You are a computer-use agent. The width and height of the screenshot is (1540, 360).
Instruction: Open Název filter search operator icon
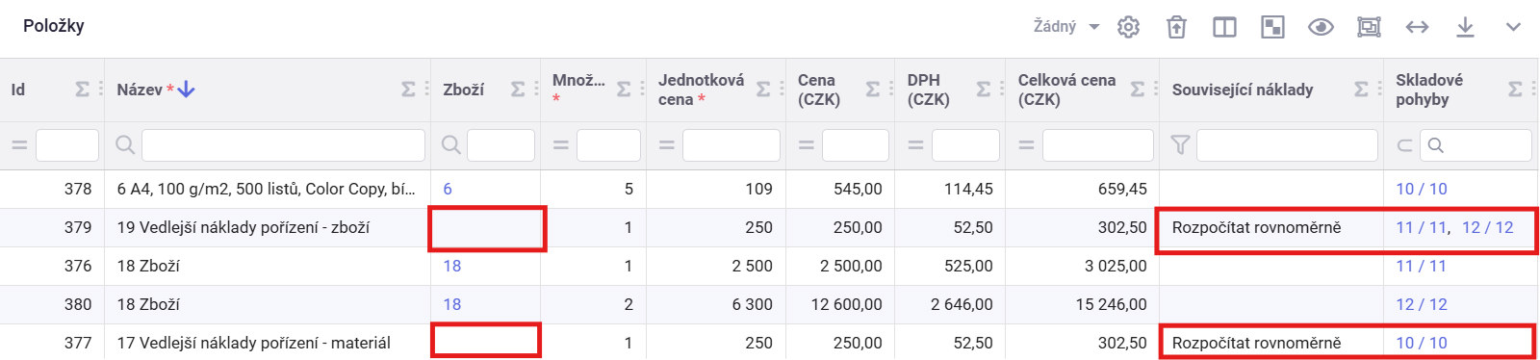click(125, 145)
